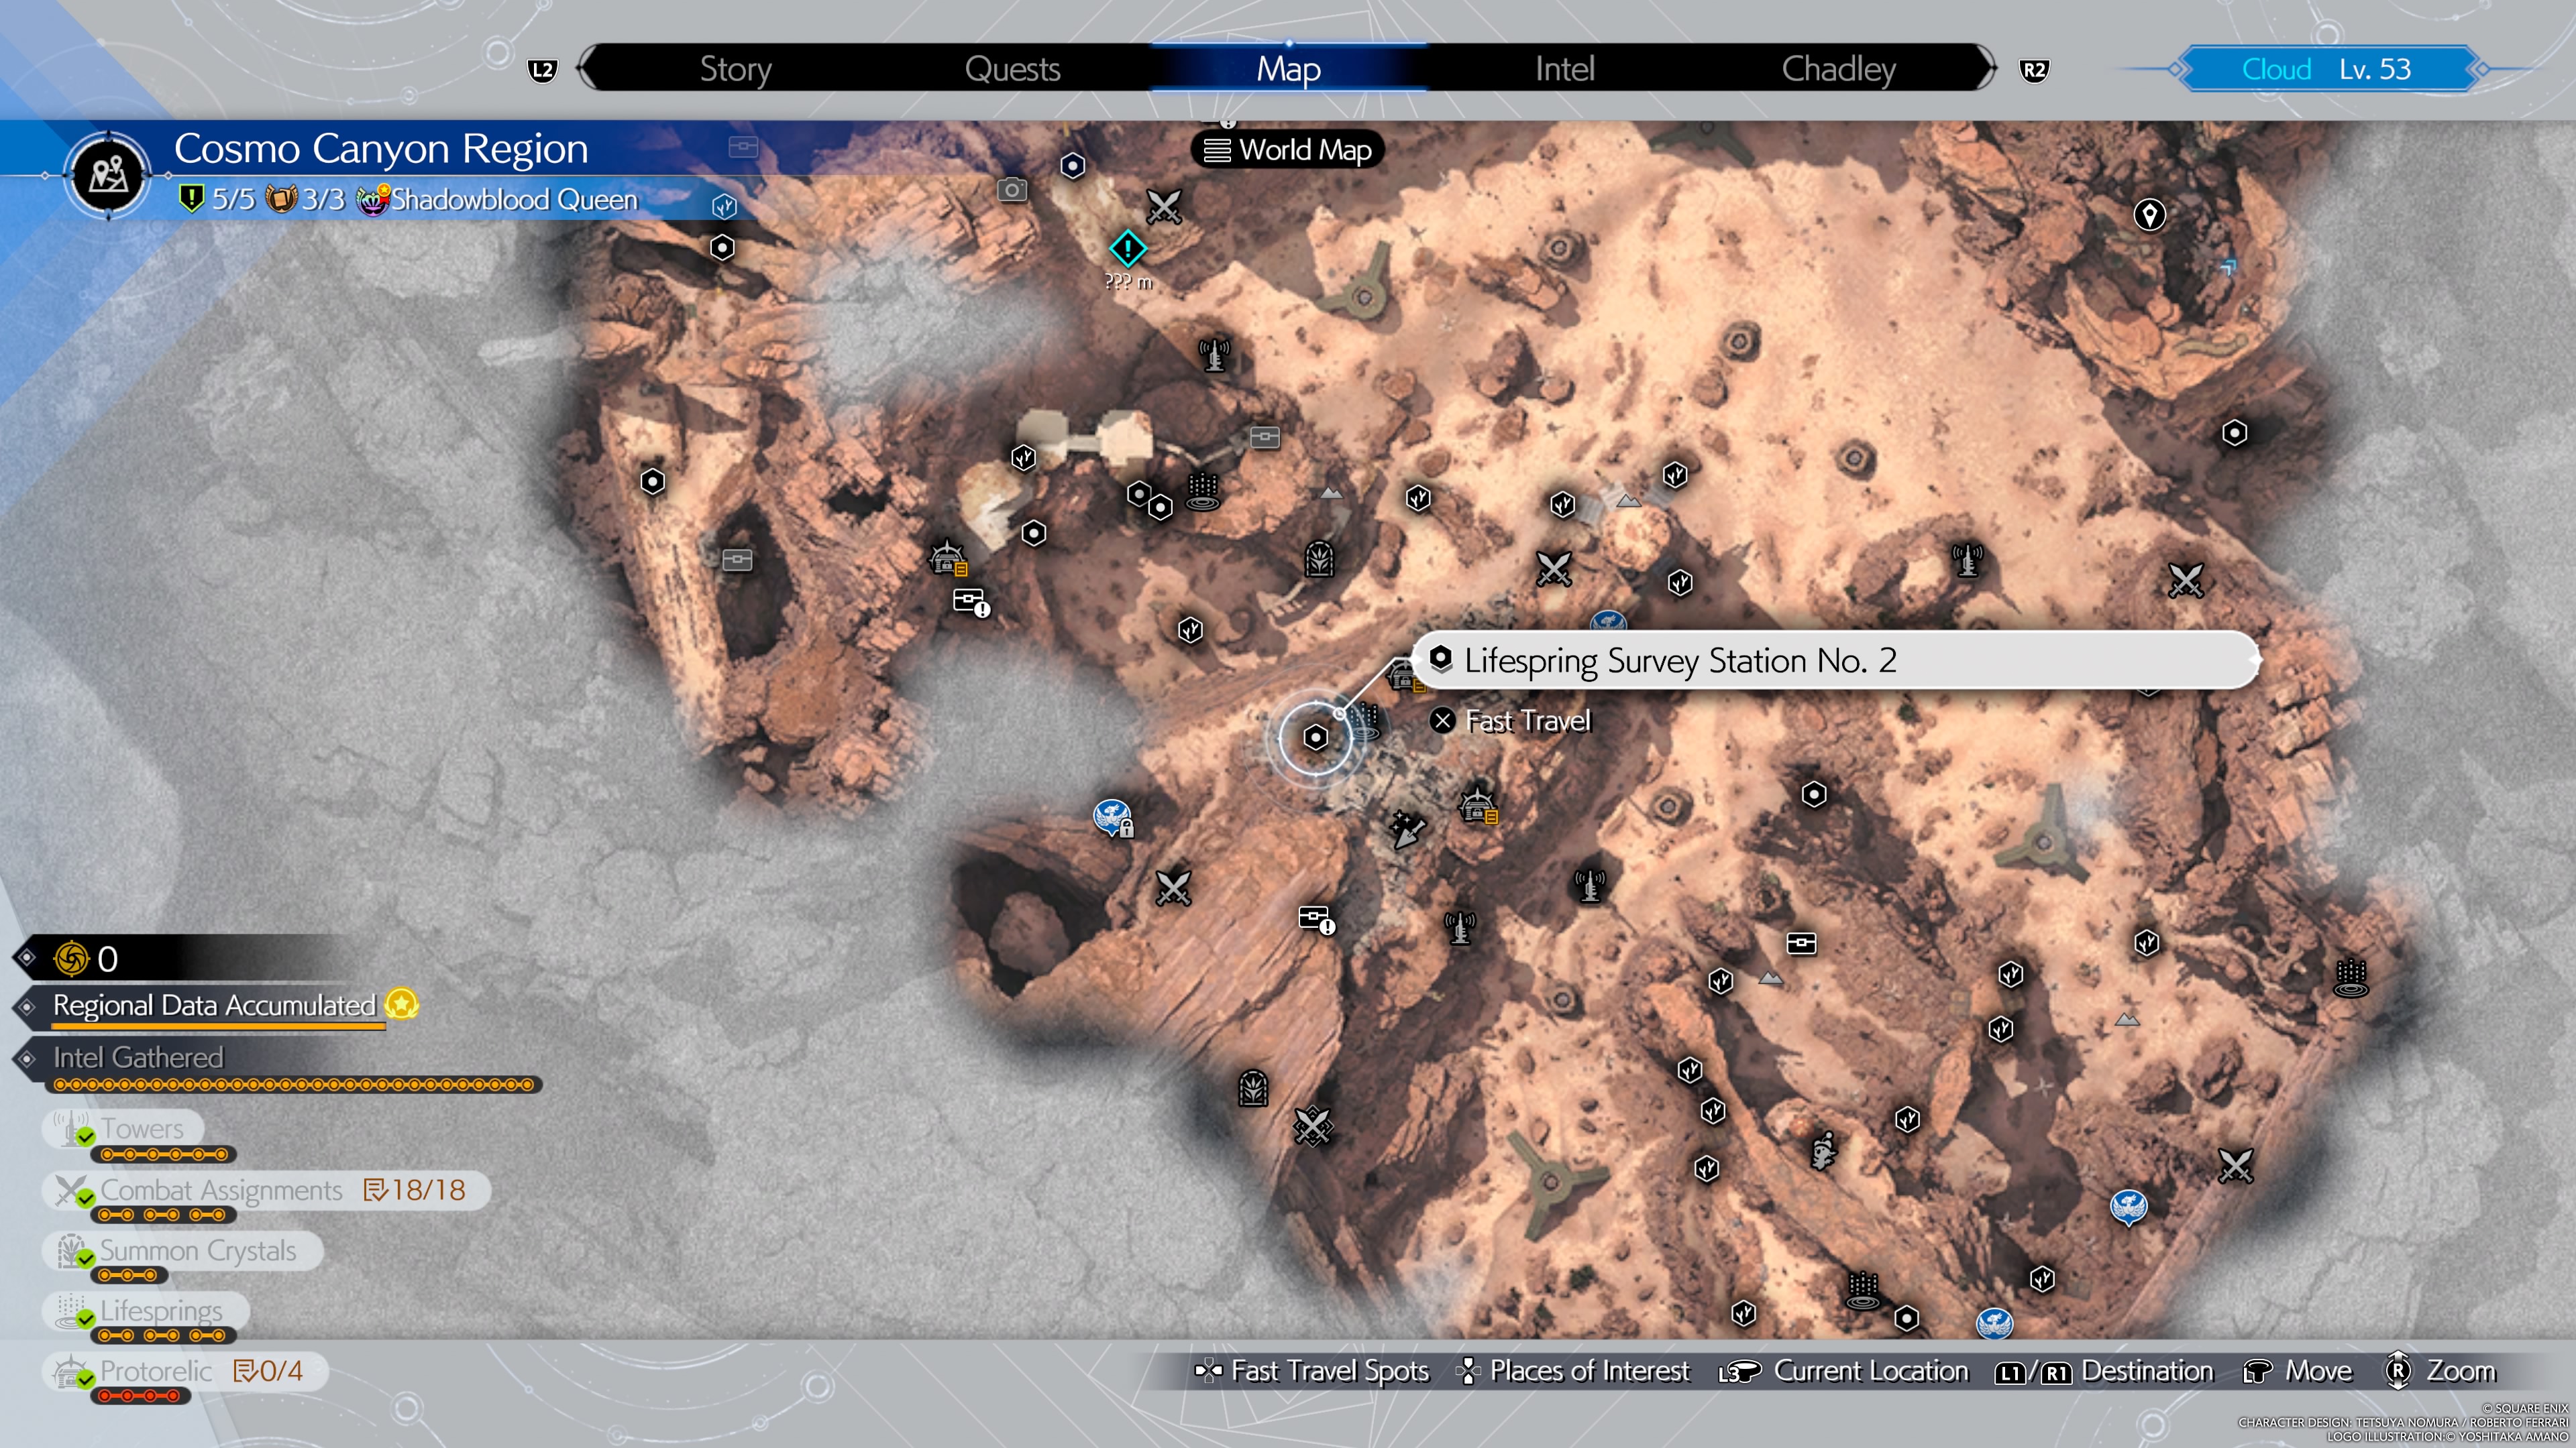Screen dimensions: 2576x1448
Task: Select the Map tab
Action: click(x=1288, y=69)
